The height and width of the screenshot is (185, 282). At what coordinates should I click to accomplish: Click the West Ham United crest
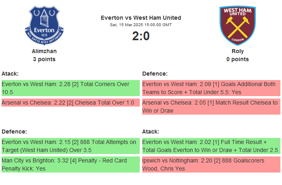(x=237, y=26)
